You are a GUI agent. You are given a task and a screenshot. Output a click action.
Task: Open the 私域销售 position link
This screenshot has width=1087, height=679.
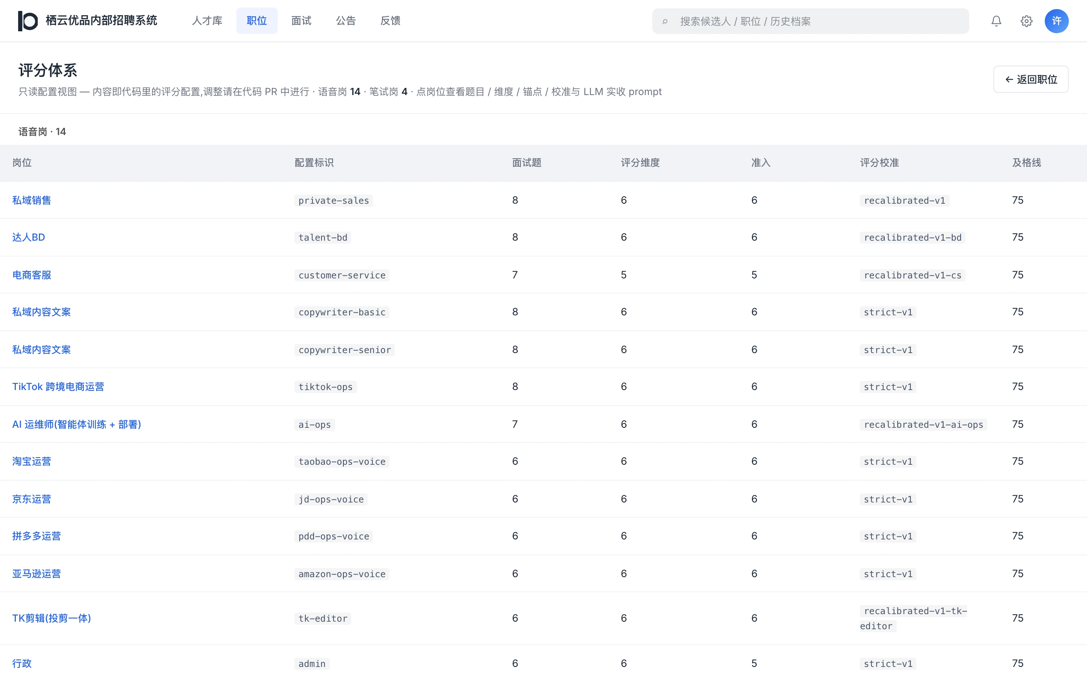(31, 200)
